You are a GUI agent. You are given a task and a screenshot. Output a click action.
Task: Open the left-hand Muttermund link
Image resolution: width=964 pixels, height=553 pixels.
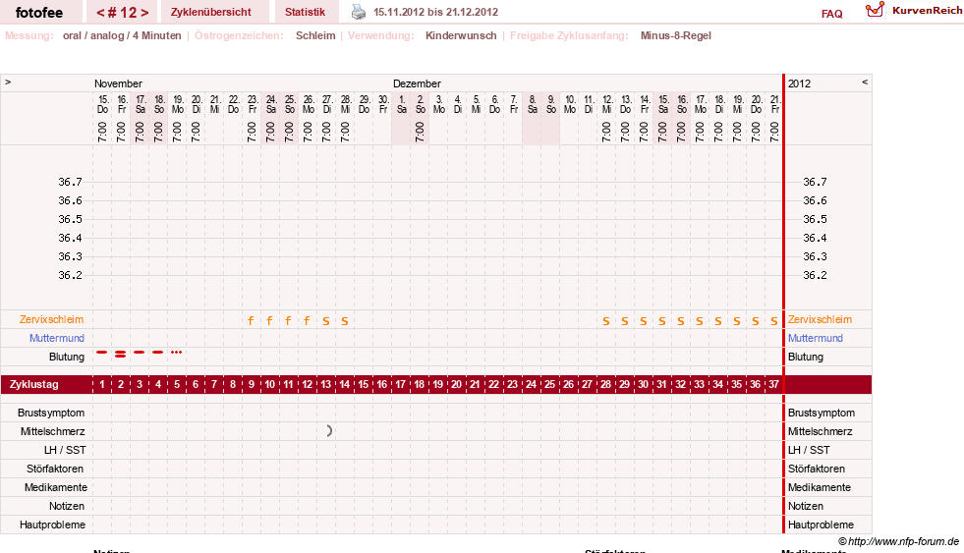pyautogui.click(x=57, y=338)
